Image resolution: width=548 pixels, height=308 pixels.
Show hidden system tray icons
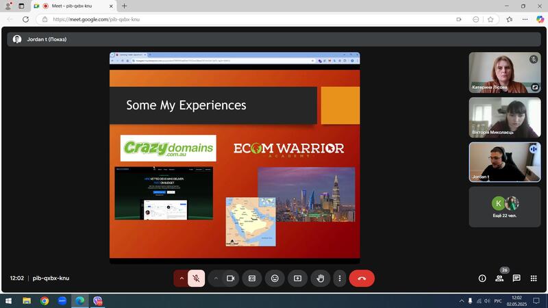[x=462, y=300]
